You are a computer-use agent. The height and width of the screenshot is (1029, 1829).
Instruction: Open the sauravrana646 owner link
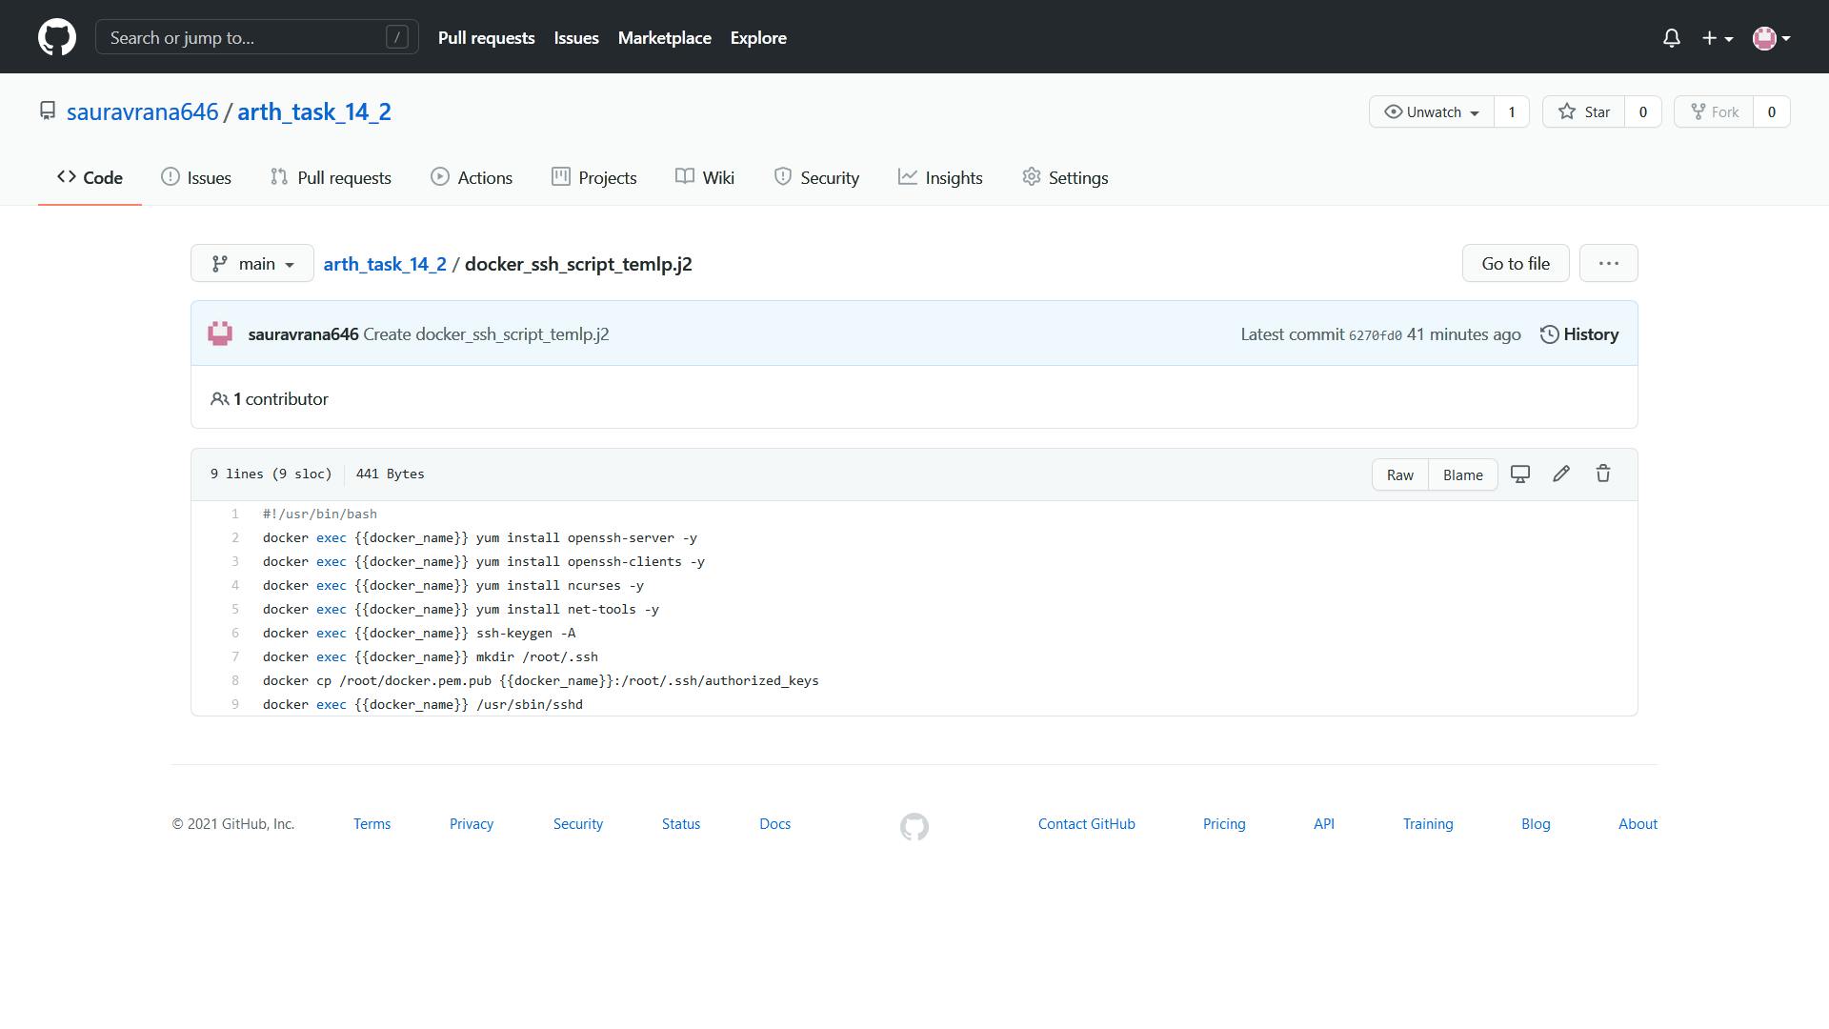(142, 111)
